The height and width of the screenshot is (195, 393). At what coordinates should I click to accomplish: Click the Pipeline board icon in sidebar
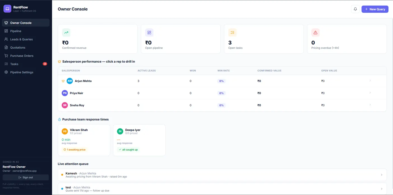[x=6, y=31]
